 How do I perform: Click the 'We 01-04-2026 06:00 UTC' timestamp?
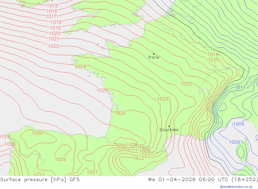(x=188, y=179)
